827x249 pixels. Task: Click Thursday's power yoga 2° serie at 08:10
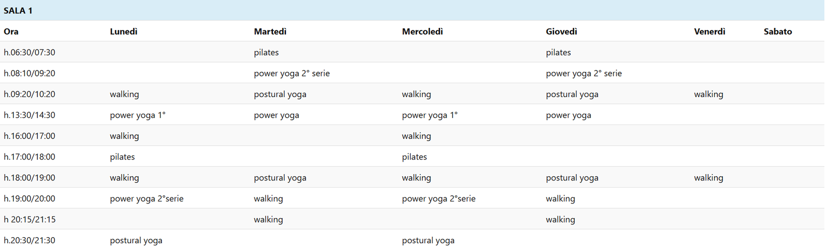[x=584, y=73]
